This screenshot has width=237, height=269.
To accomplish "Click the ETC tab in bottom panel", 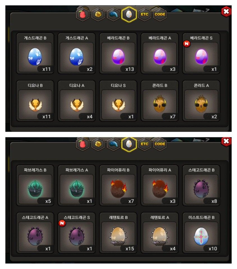I will point(145,144).
